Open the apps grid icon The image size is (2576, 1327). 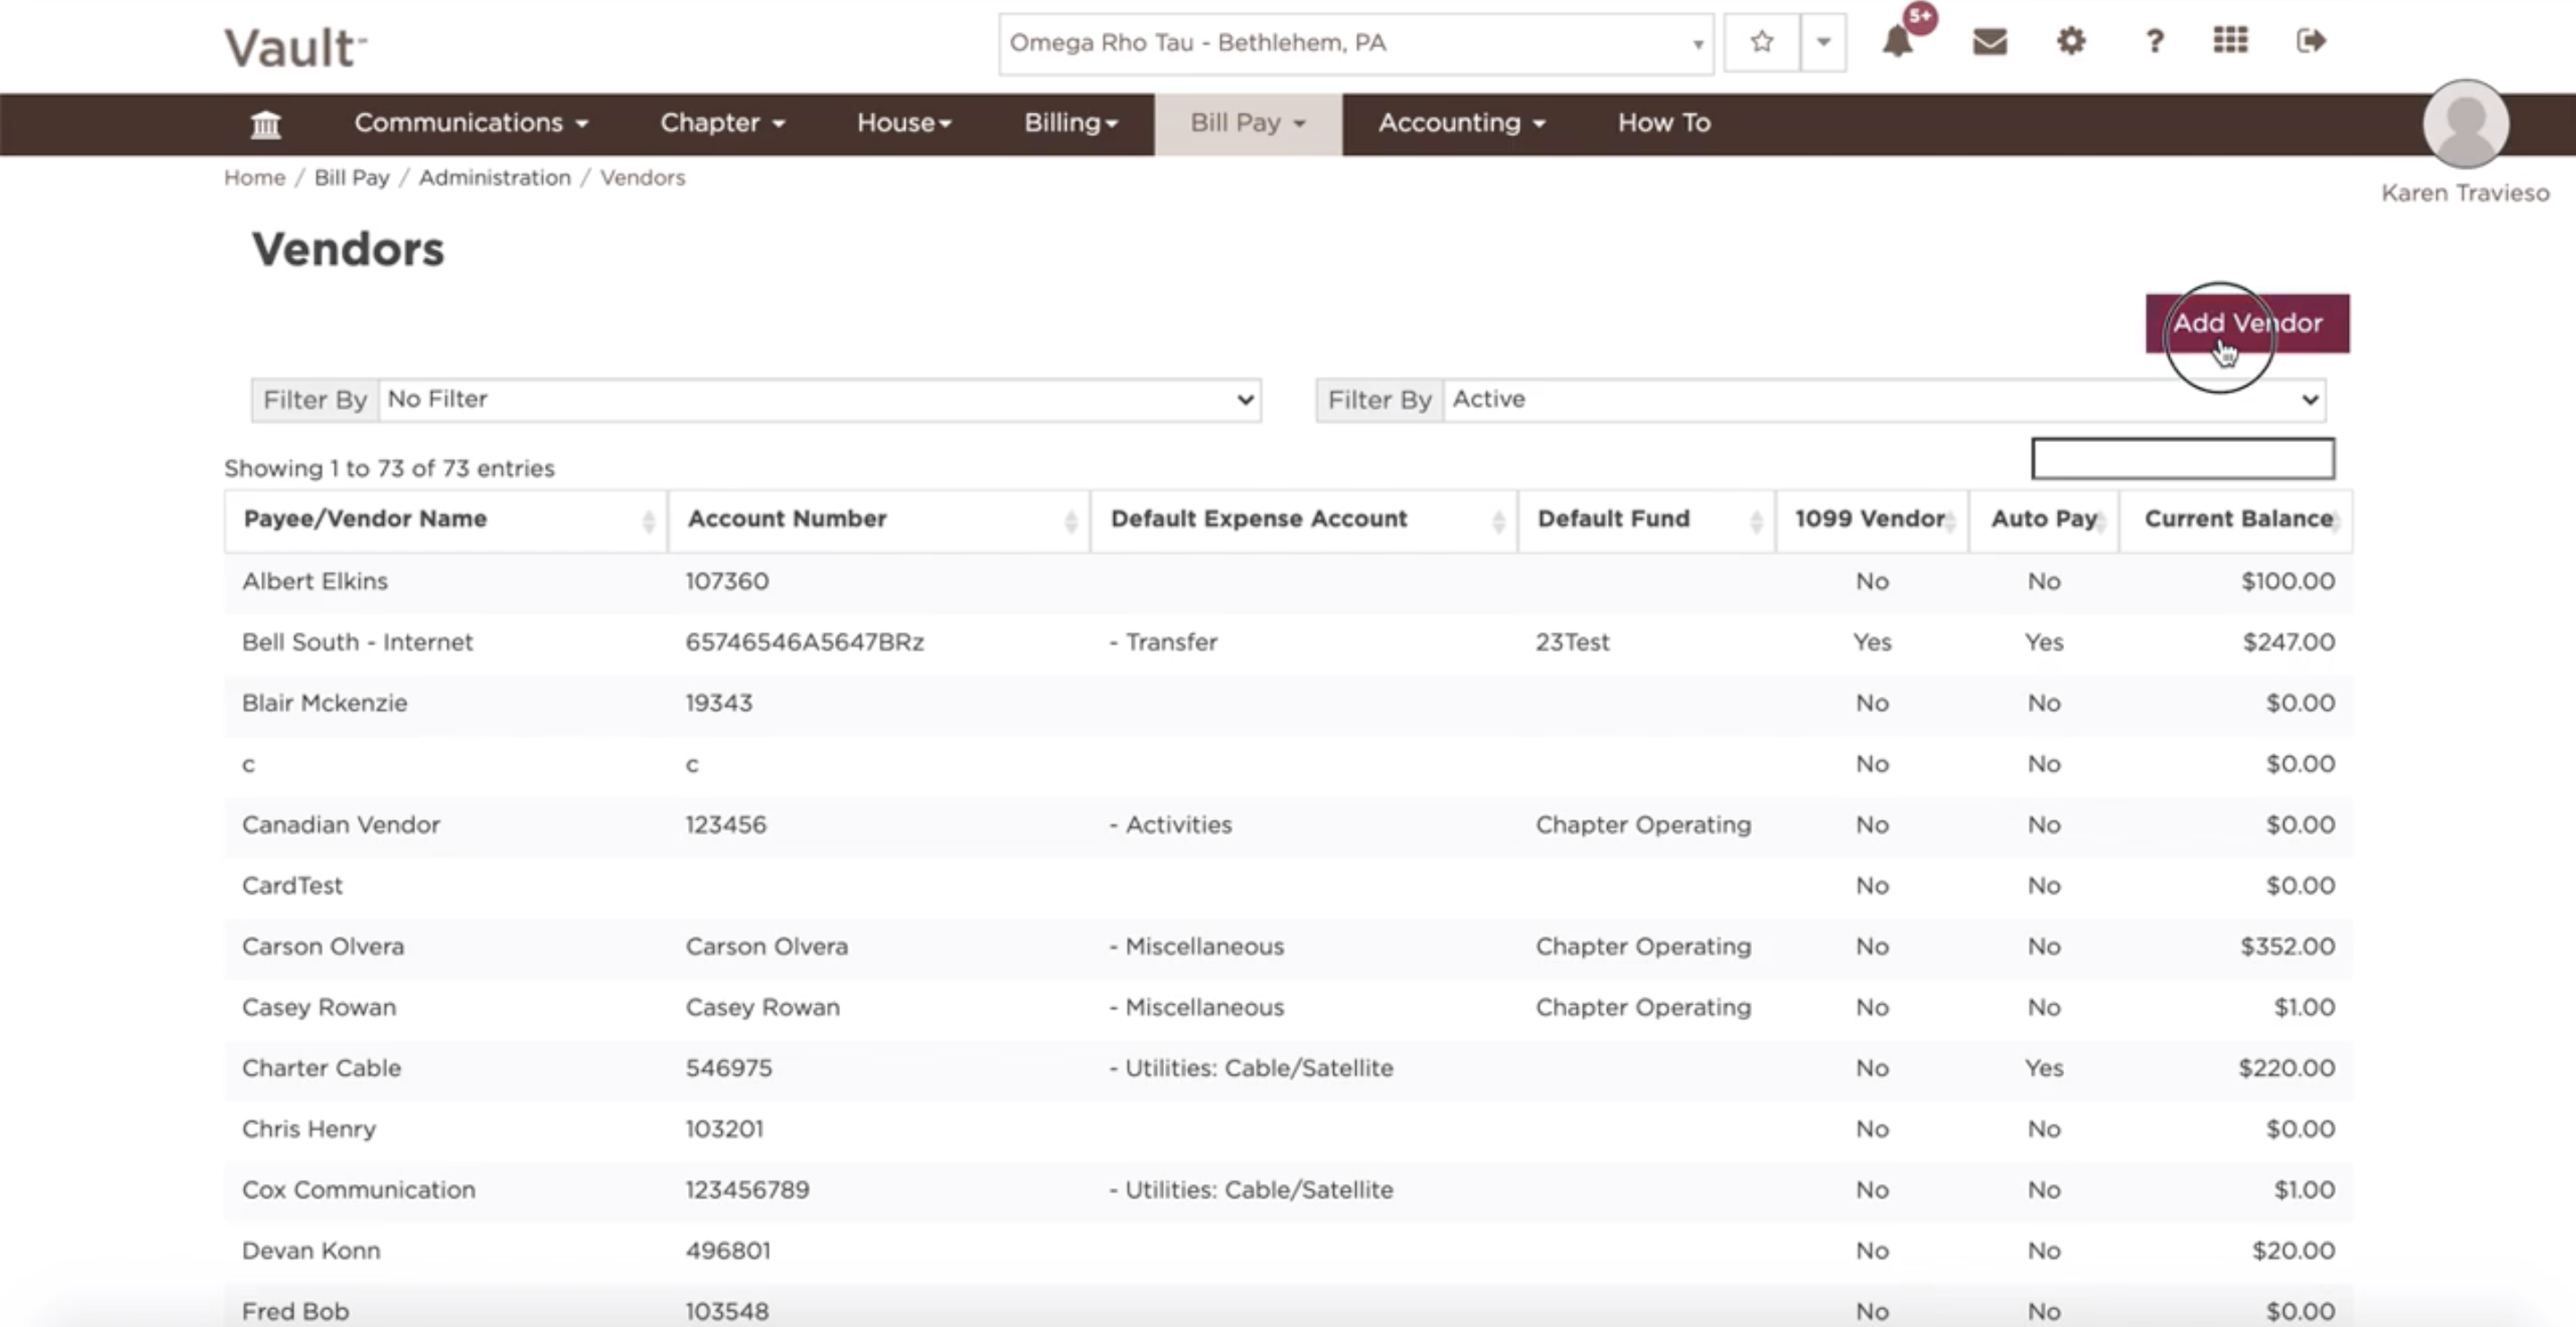pyautogui.click(x=2230, y=42)
